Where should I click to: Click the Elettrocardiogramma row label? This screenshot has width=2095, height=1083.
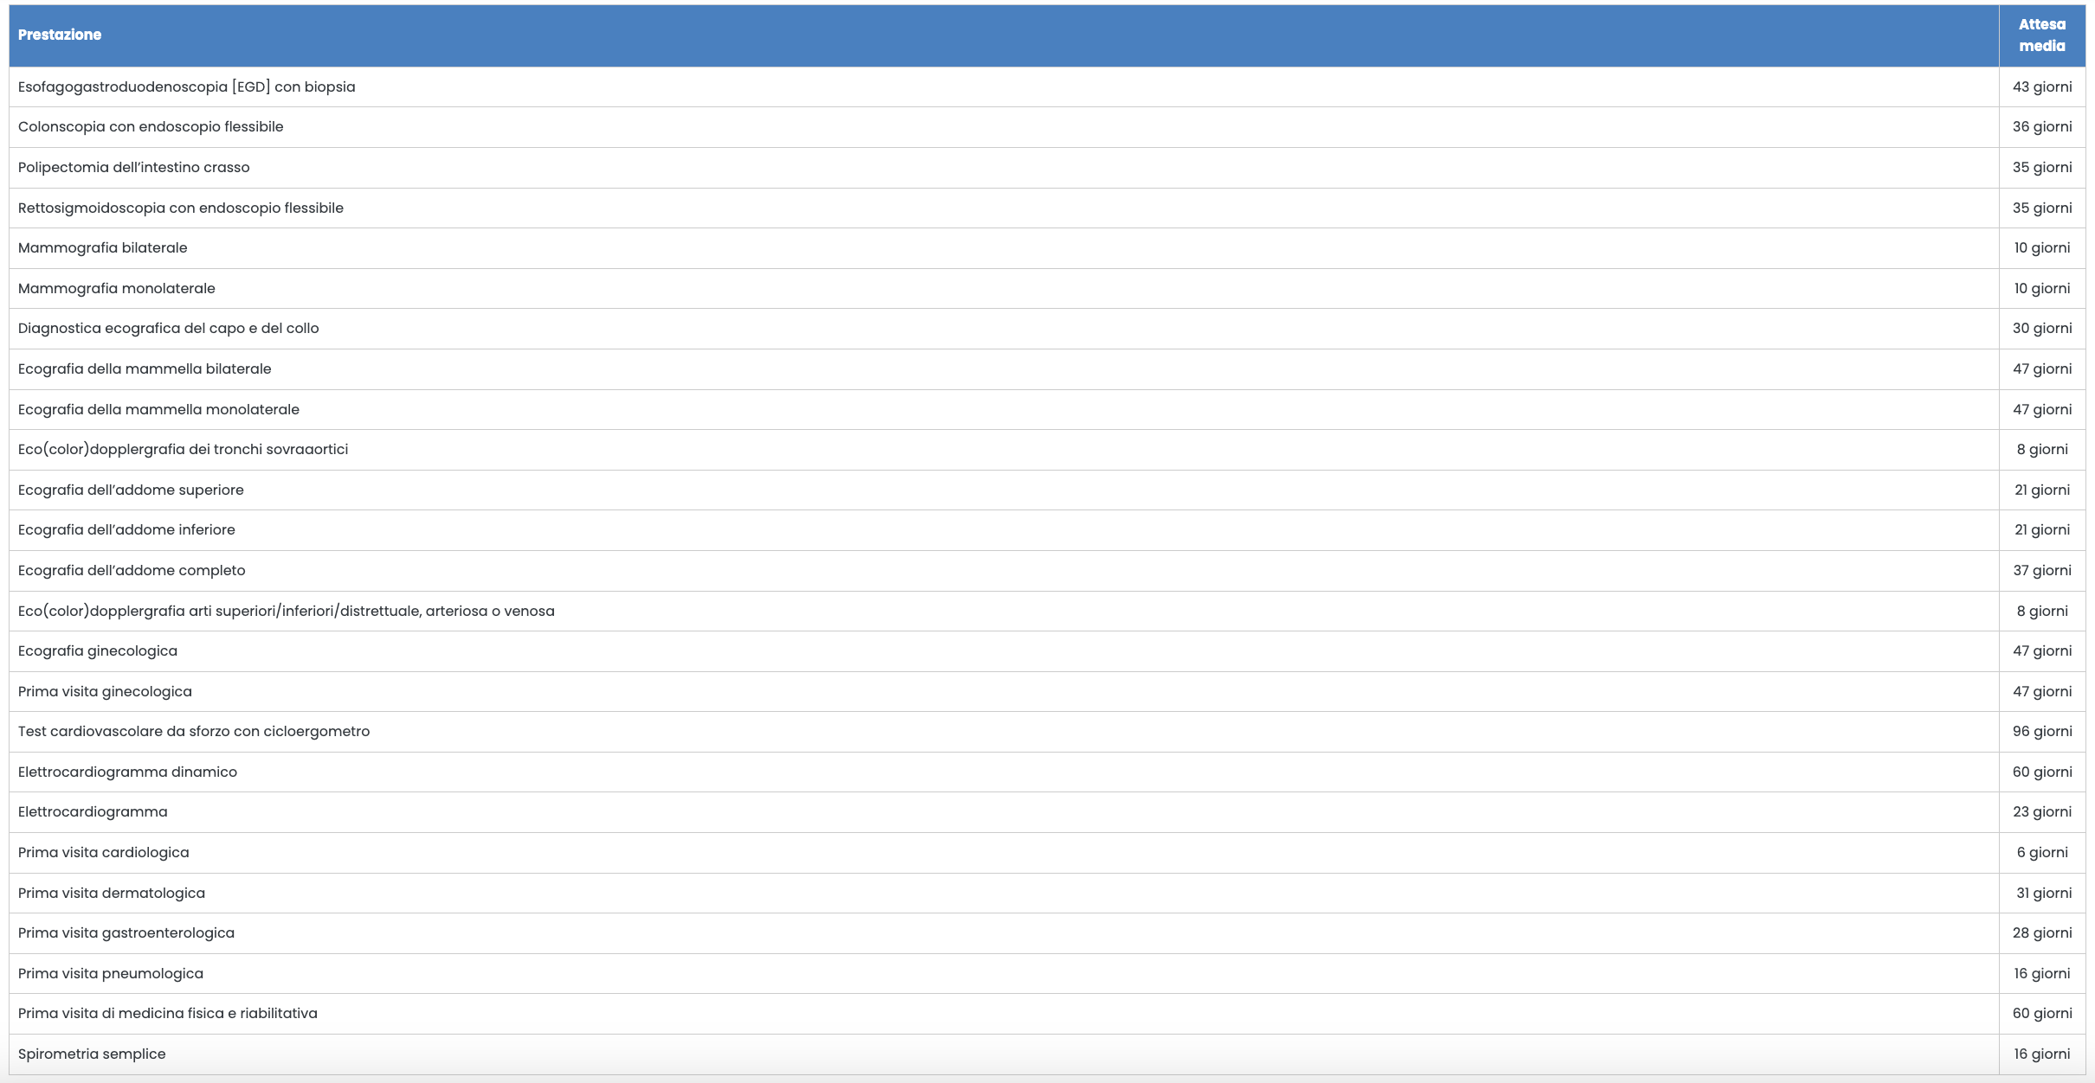[x=93, y=811]
